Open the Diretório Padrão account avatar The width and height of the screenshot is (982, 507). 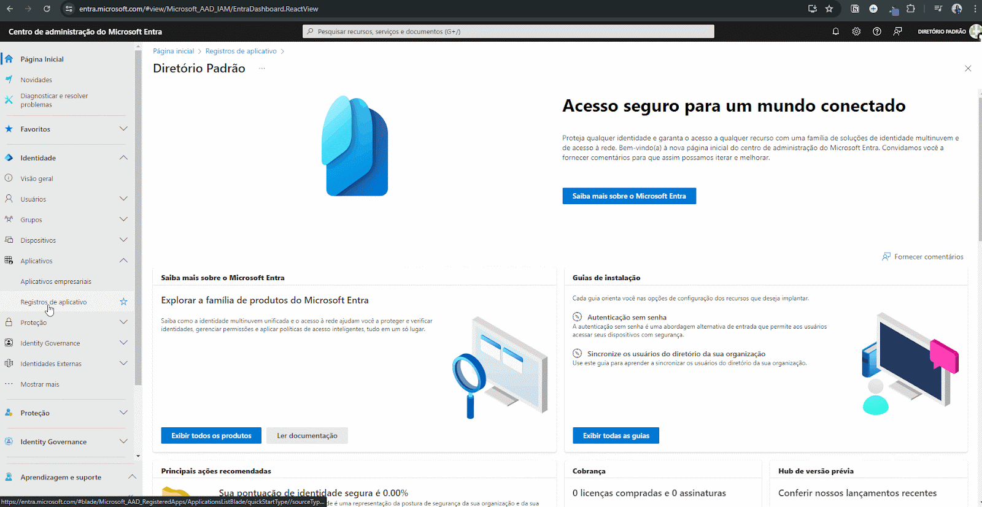(975, 31)
